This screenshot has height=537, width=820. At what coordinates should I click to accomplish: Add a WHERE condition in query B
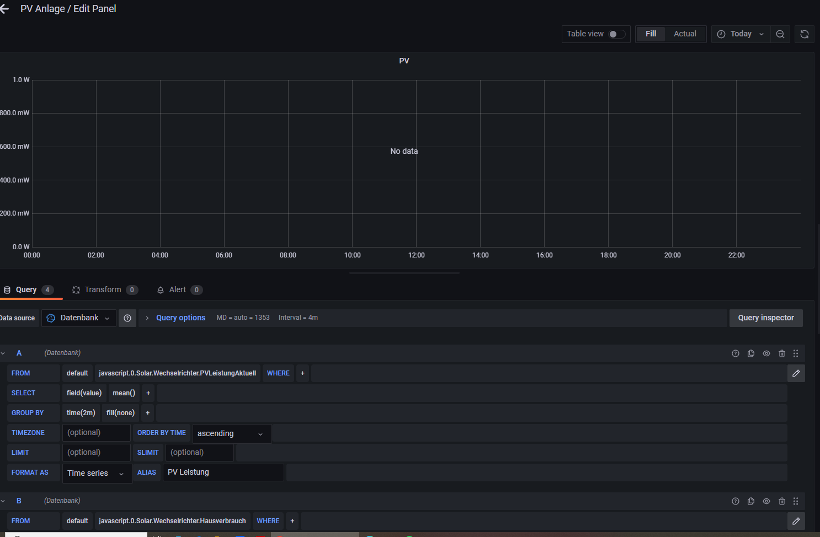tap(292, 521)
